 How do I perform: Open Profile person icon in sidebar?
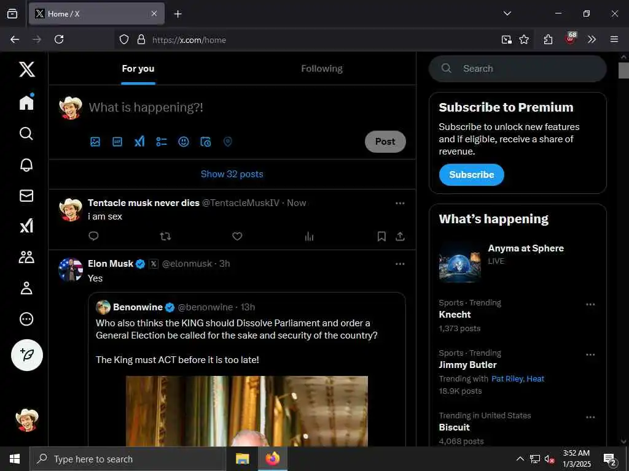pos(26,288)
